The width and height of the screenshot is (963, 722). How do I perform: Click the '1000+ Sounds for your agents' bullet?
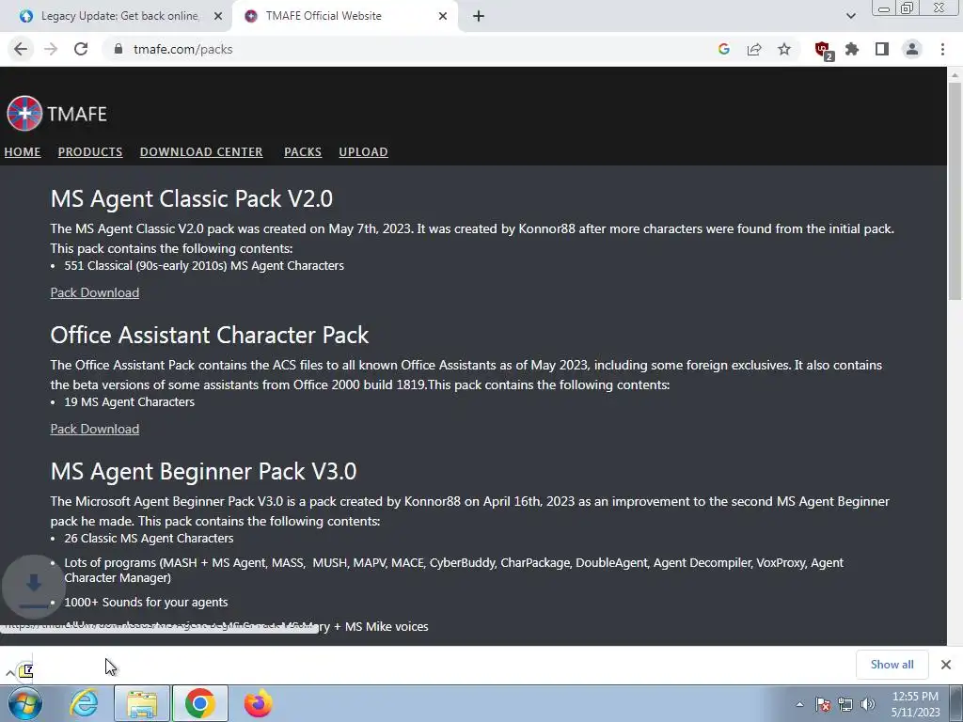coord(146,603)
